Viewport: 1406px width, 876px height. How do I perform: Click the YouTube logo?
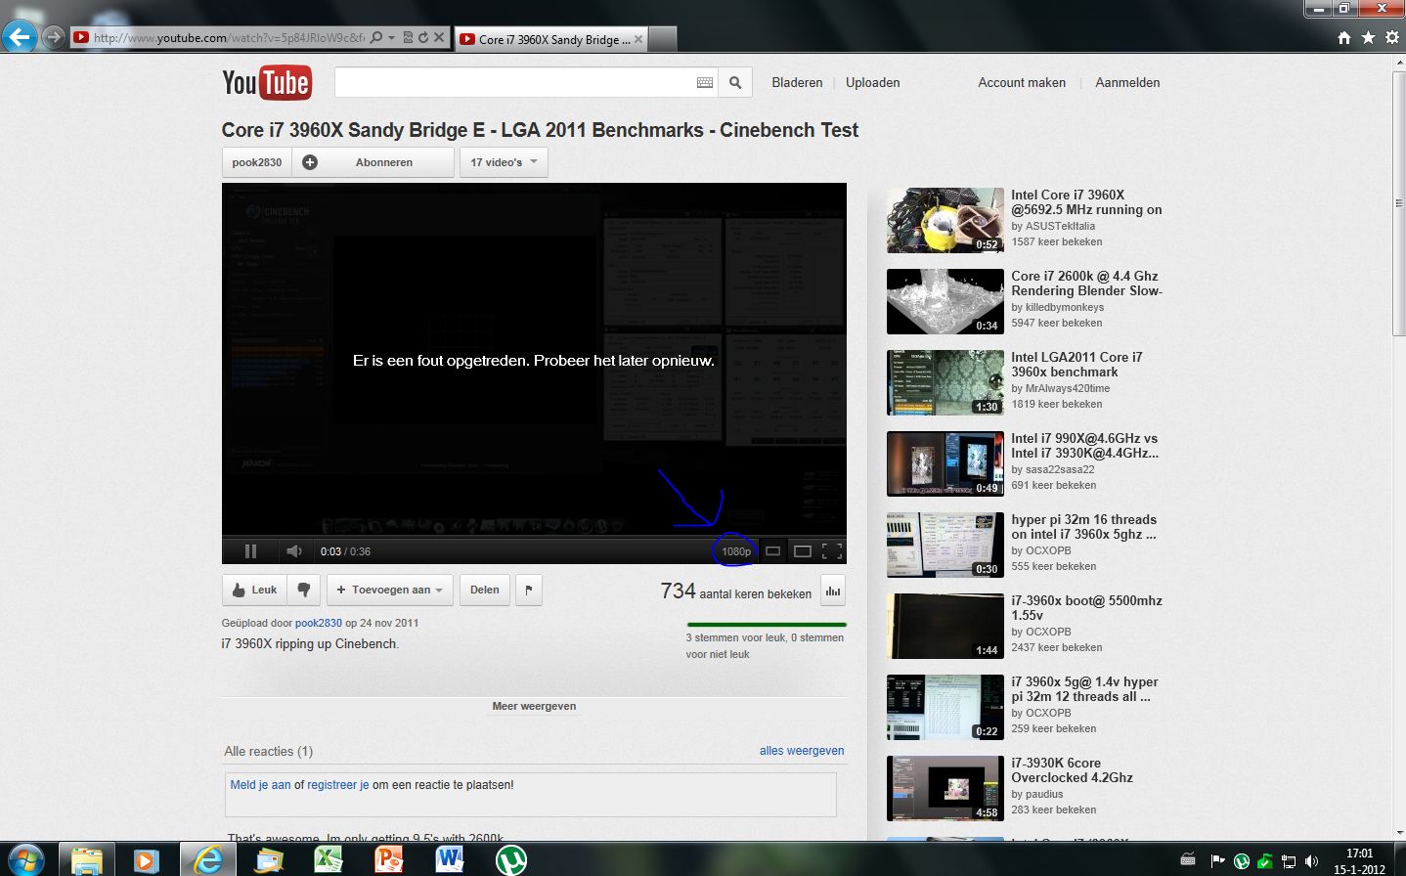point(266,83)
